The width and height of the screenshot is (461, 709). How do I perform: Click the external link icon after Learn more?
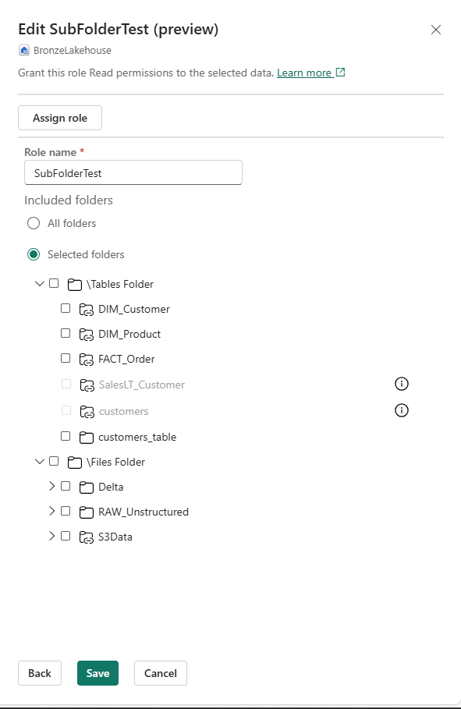340,73
